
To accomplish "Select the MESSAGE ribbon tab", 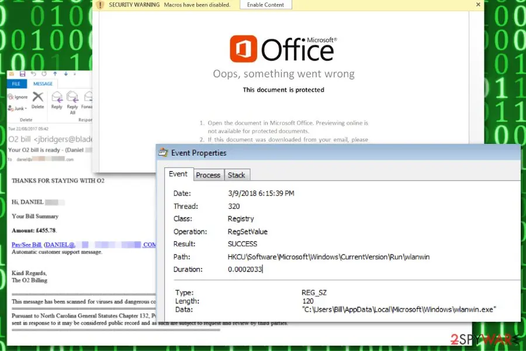I will coord(43,84).
